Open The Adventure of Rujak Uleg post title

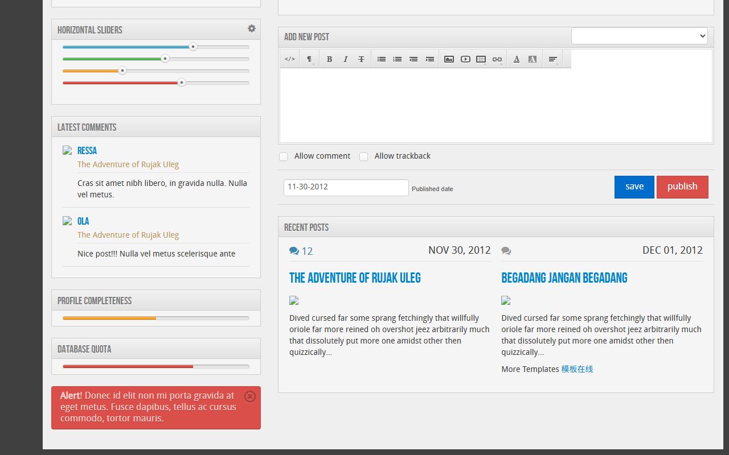pyautogui.click(x=355, y=278)
